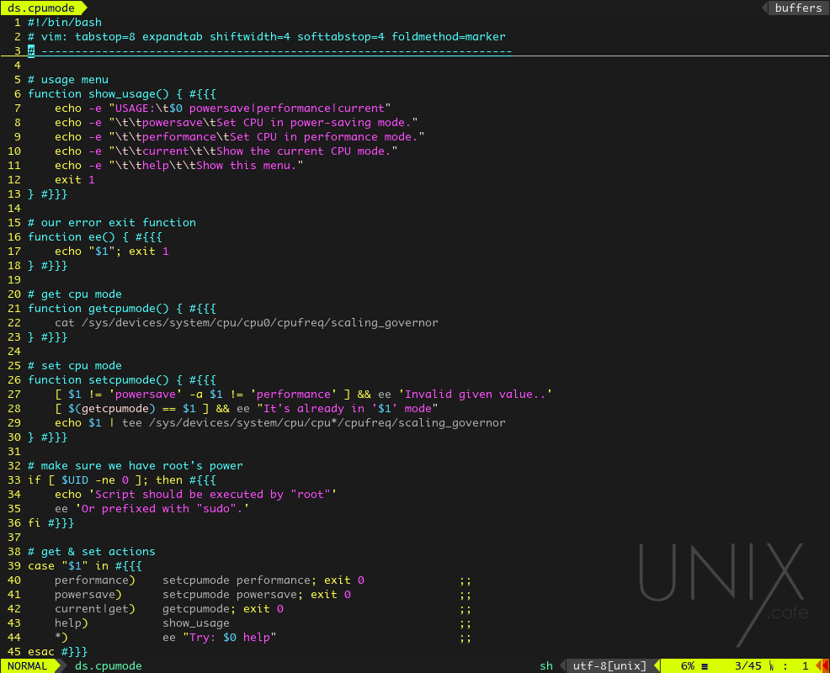This screenshot has height=673, width=830.
Task: Click the 'Script should be executed by' string
Action: pyautogui.click(x=213, y=494)
